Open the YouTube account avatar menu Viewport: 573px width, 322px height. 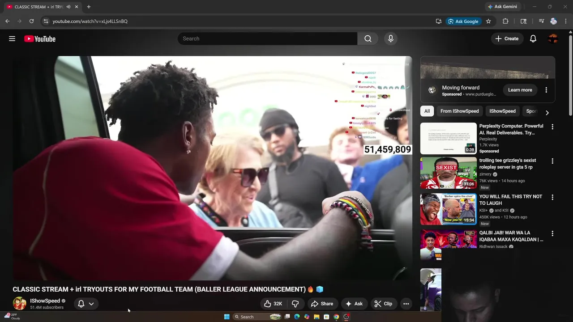pyautogui.click(x=553, y=39)
